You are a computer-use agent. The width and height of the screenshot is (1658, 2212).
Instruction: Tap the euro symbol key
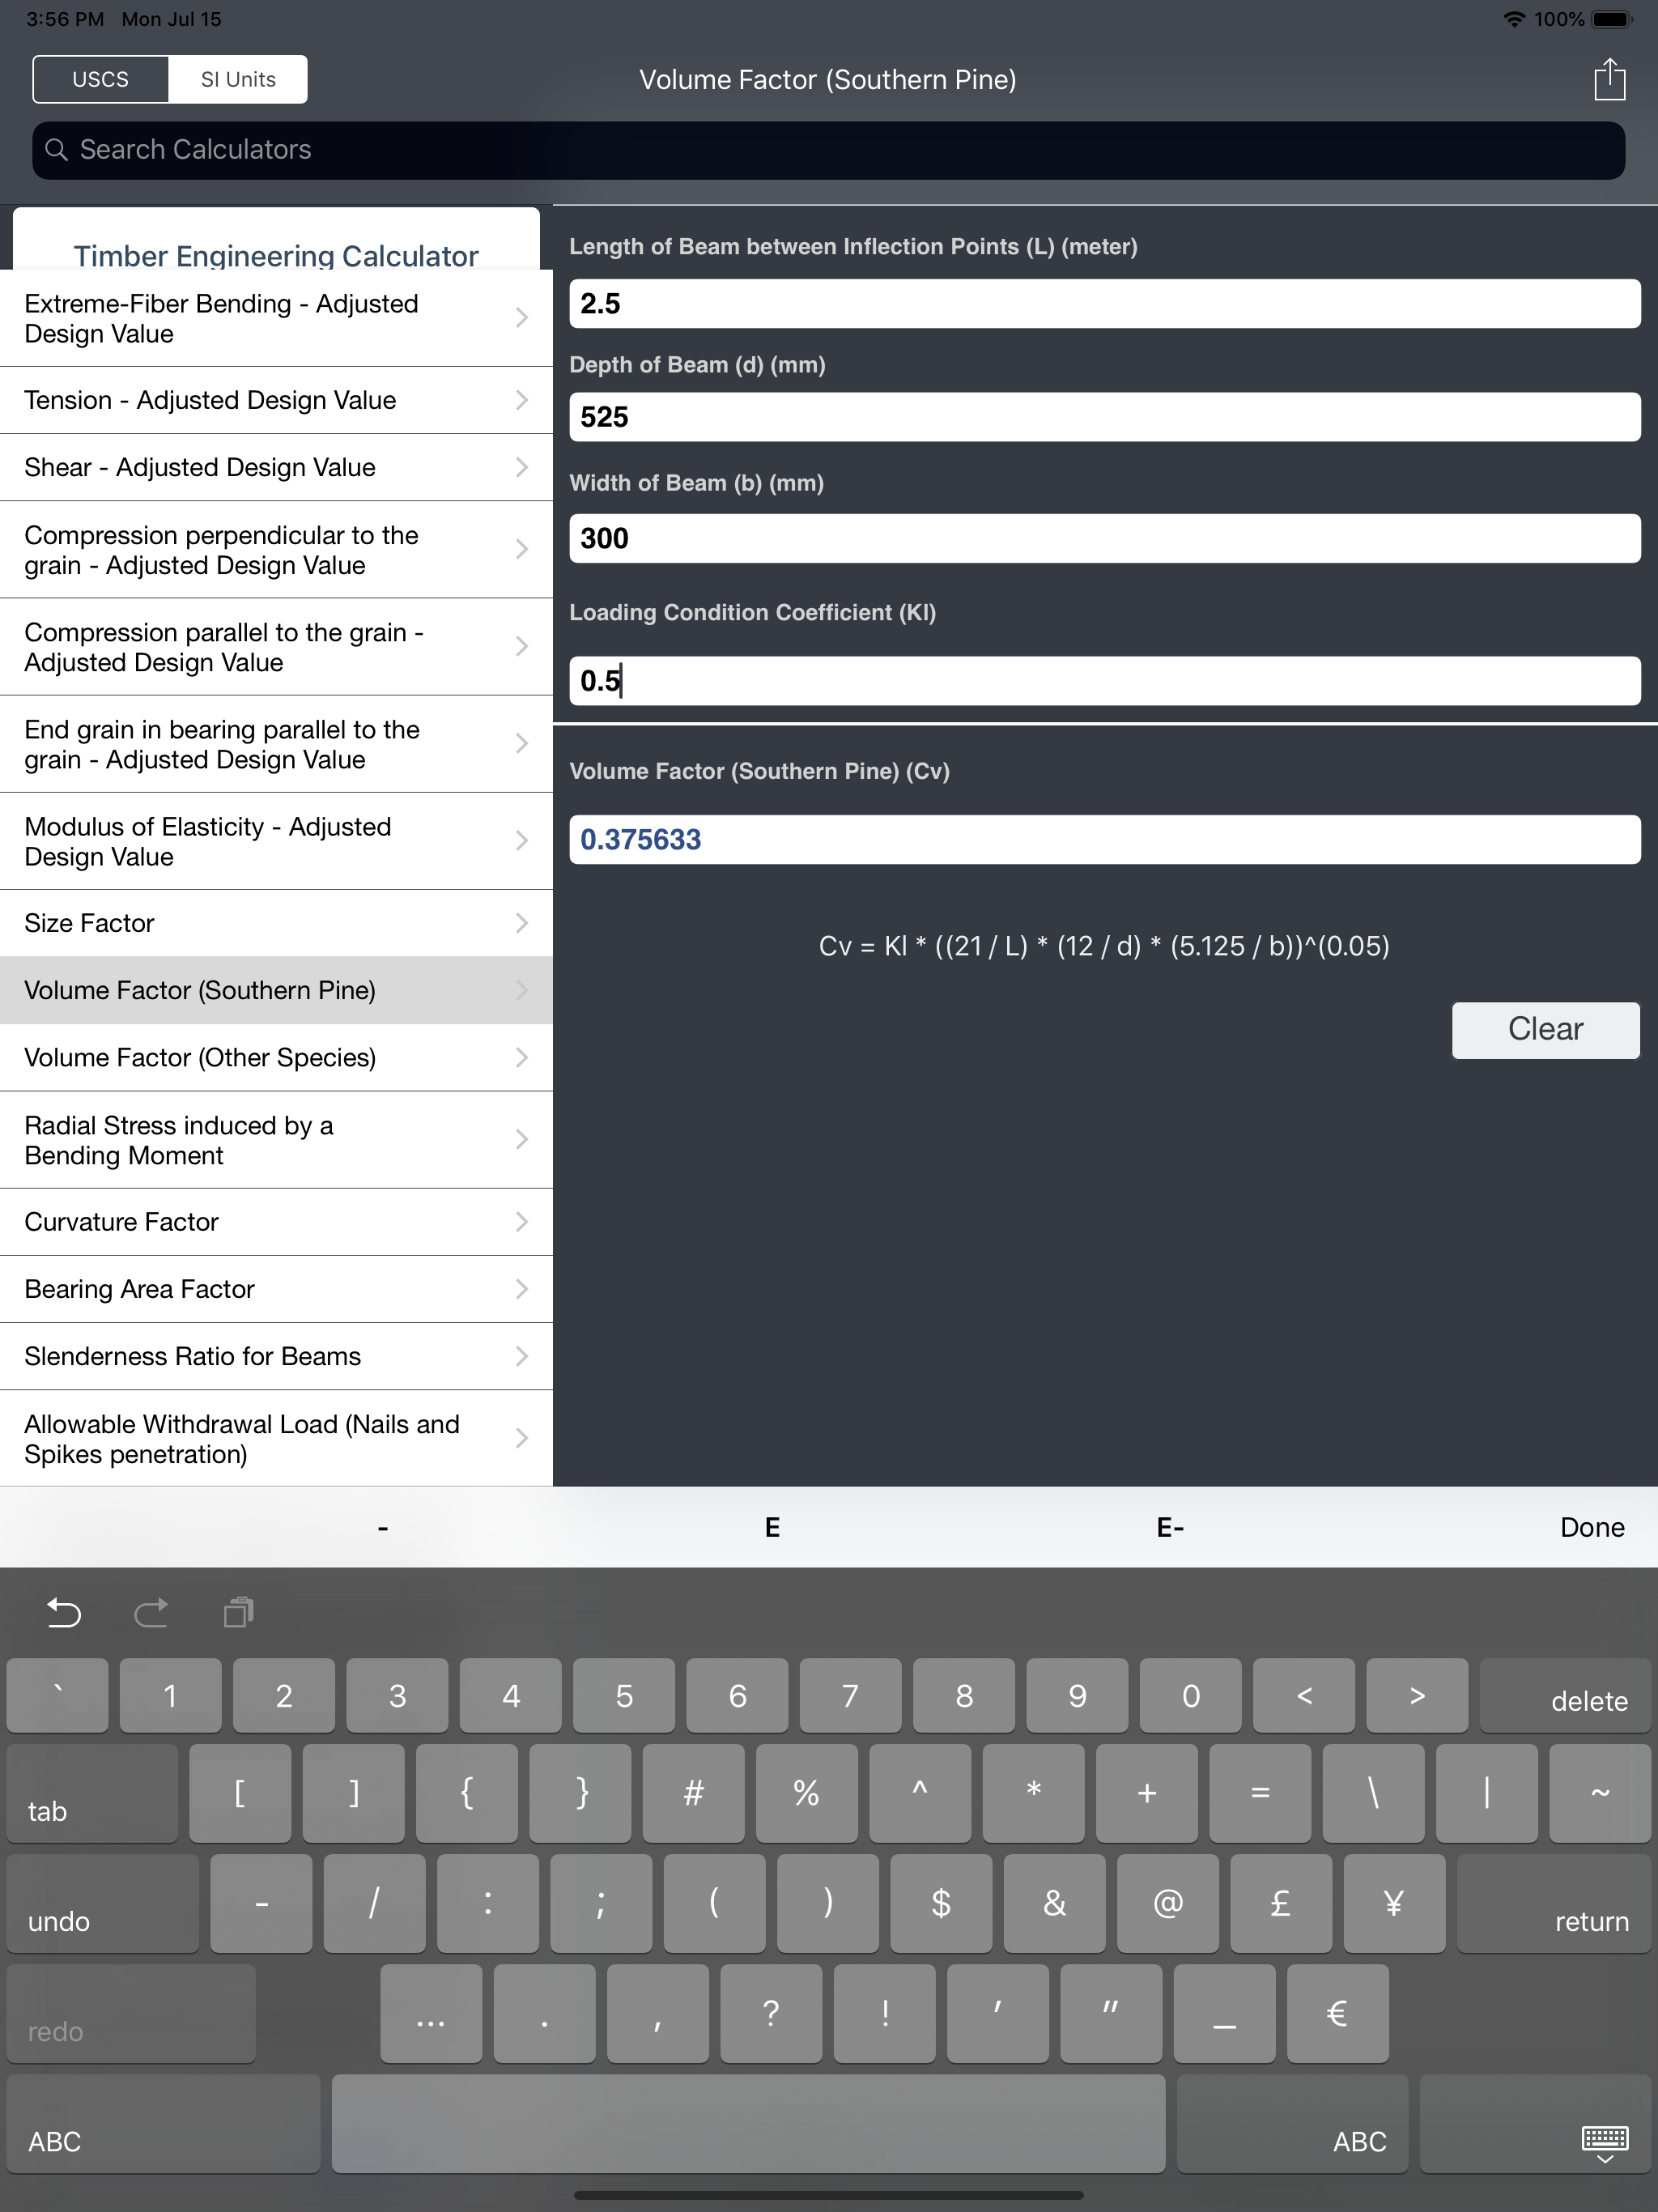[x=1336, y=2013]
